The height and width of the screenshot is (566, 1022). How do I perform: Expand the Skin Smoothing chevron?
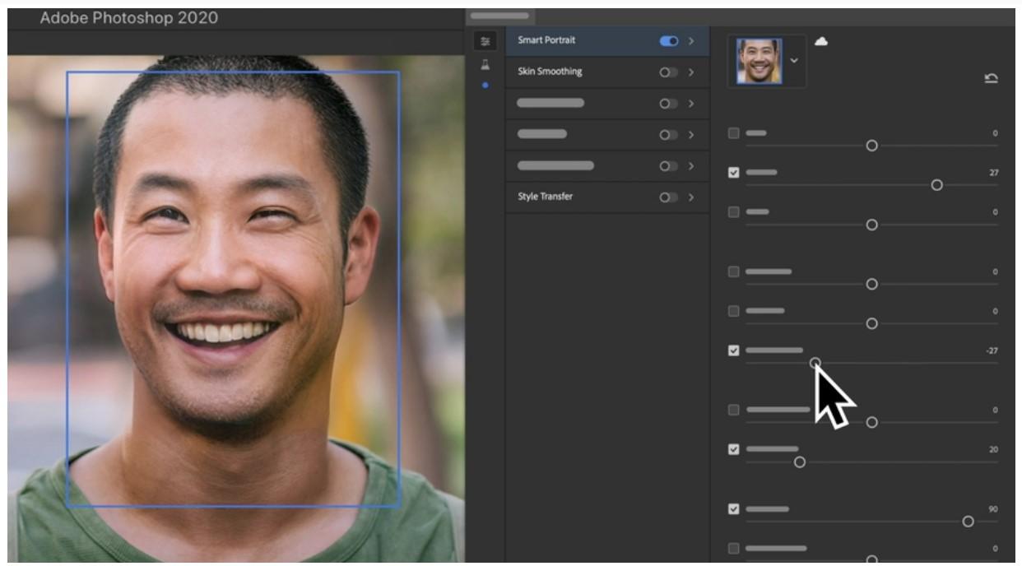[691, 72]
